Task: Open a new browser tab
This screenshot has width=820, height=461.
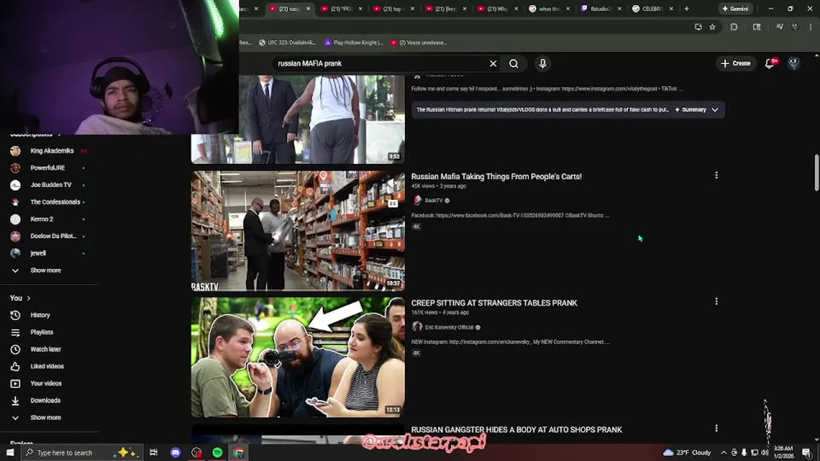Action: click(687, 9)
